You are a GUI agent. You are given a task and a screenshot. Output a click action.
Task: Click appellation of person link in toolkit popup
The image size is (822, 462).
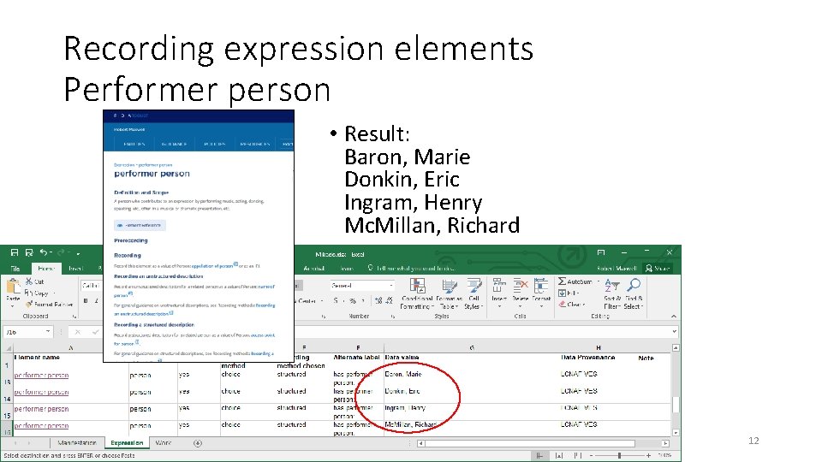point(212,265)
